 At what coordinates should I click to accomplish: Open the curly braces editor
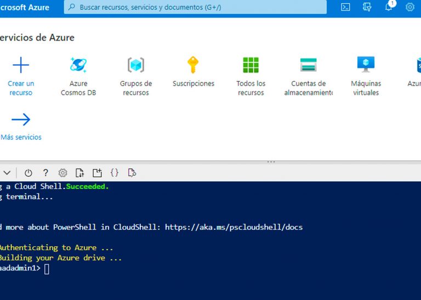tap(114, 172)
